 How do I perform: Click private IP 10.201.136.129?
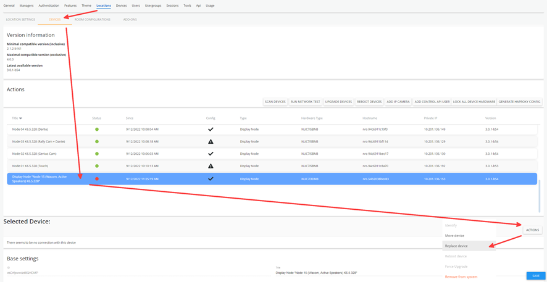435,141
